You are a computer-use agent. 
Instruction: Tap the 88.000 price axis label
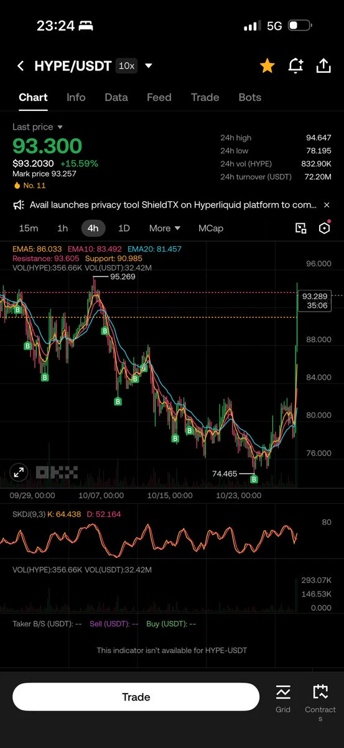click(x=317, y=340)
